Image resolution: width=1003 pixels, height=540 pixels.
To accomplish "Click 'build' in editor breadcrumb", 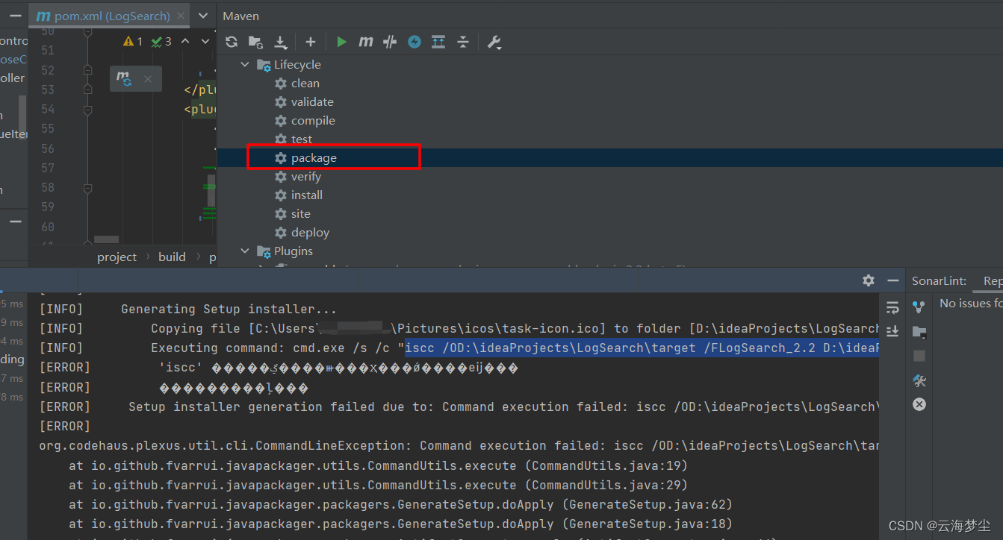I will [172, 257].
